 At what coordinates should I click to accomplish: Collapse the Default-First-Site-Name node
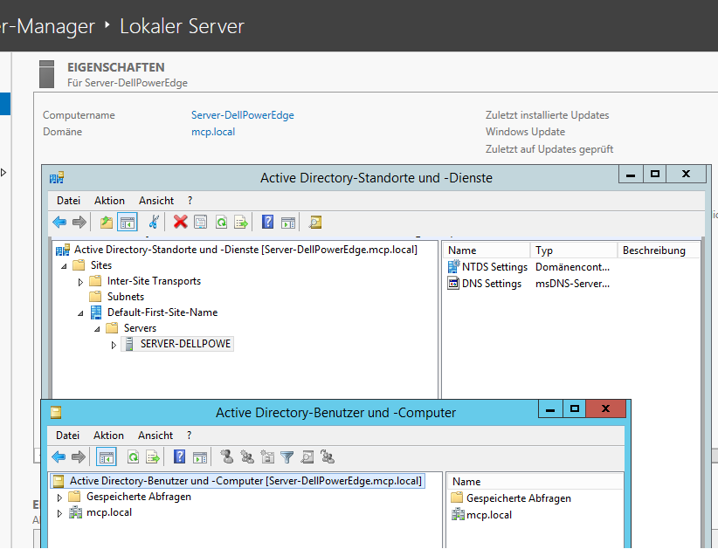(80, 313)
